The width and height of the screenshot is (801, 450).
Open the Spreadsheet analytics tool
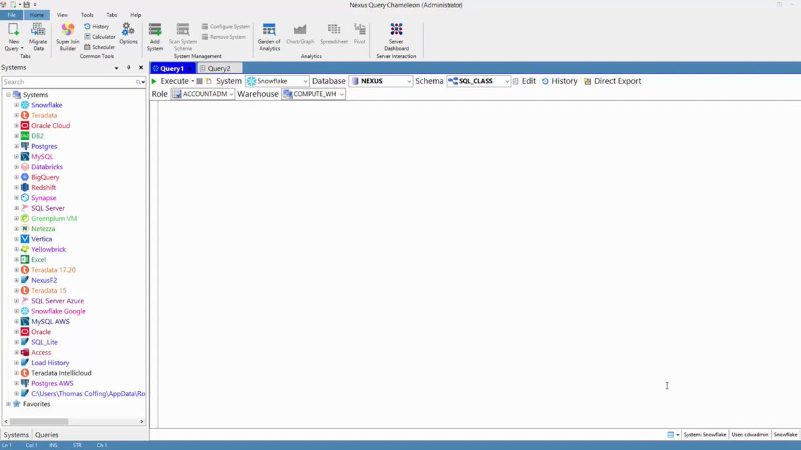(334, 33)
